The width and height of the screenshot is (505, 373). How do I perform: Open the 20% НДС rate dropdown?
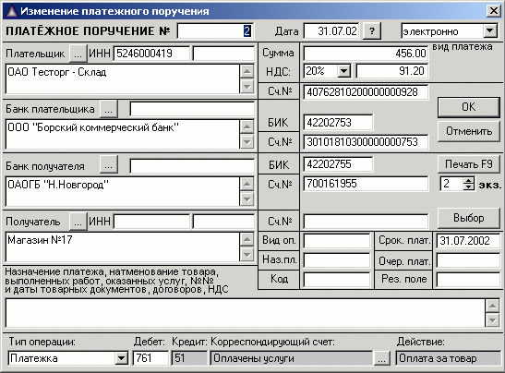click(x=343, y=71)
